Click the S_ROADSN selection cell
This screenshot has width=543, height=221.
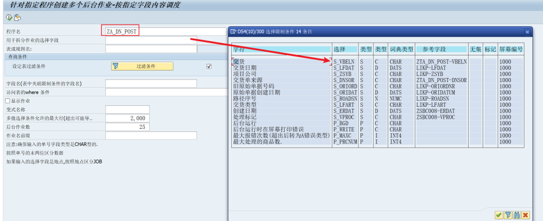pyautogui.click(x=345, y=99)
